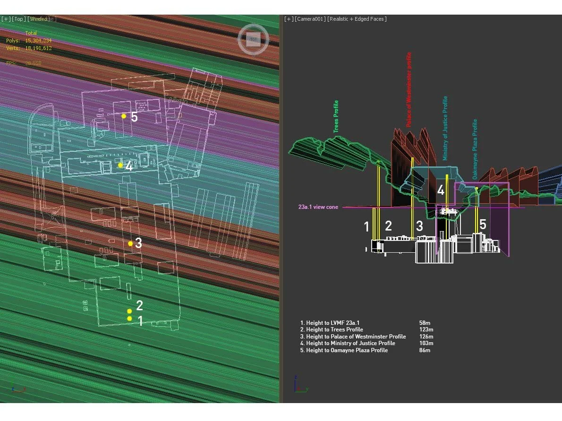562x421 pixels.
Task: Select legend line Height to Palace of Westminster Profile
Action: 353,337
